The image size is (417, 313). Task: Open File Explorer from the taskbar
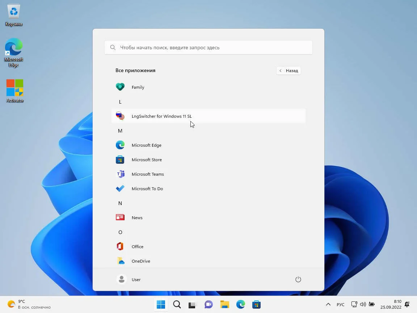pos(224,304)
